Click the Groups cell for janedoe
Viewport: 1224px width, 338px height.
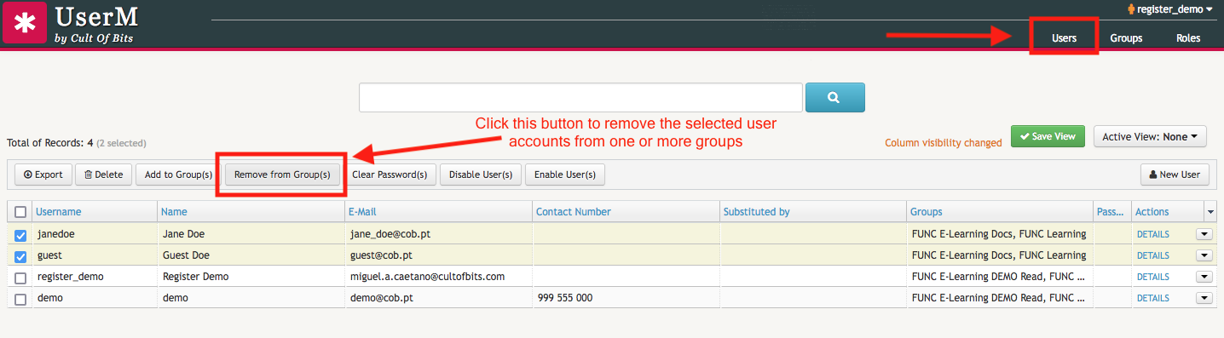coord(999,234)
